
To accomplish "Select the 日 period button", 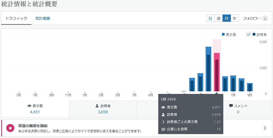I will (x=211, y=18).
